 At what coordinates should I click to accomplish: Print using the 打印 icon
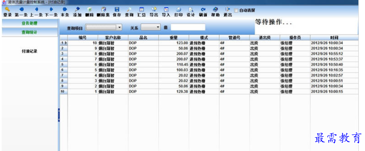pyautogui.click(x=178, y=9)
